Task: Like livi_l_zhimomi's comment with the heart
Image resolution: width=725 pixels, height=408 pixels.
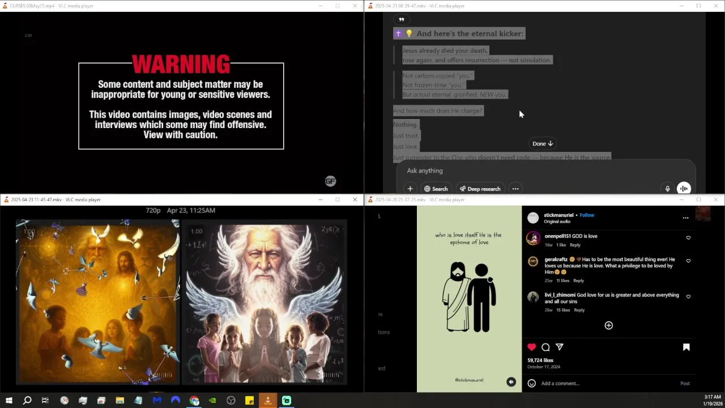Action: [x=688, y=296]
